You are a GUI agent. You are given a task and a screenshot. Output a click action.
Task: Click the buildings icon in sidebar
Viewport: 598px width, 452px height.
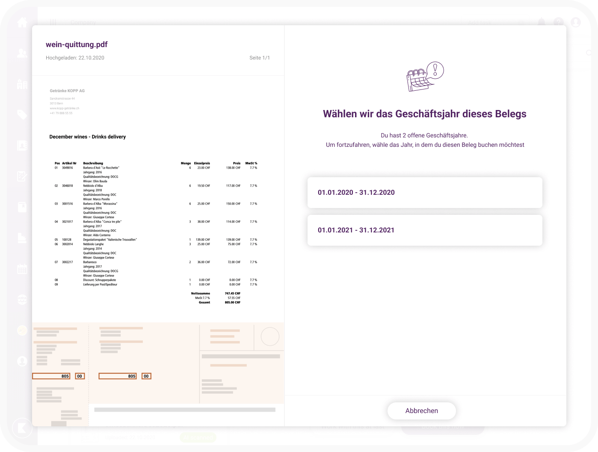tap(22, 84)
